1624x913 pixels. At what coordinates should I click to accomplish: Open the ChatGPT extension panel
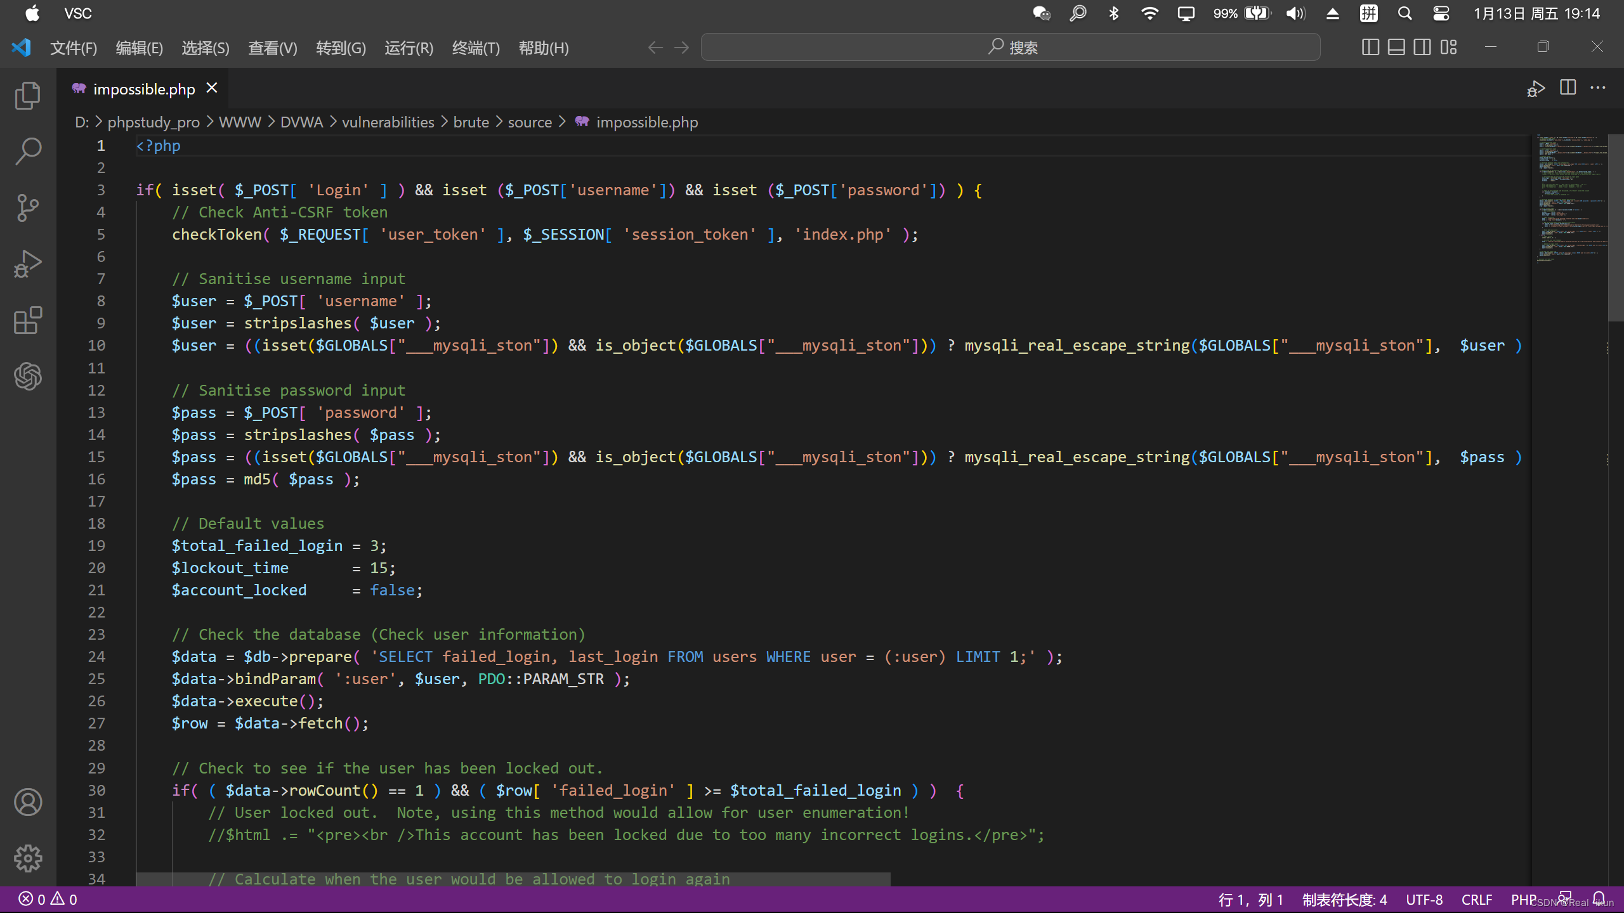pyautogui.click(x=28, y=377)
